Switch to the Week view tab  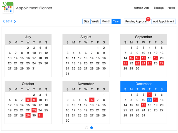[95, 21]
